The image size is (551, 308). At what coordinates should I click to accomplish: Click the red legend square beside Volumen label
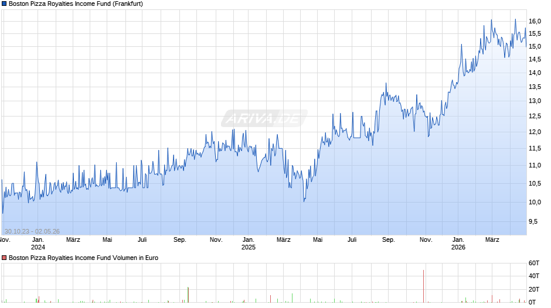coord(4,258)
